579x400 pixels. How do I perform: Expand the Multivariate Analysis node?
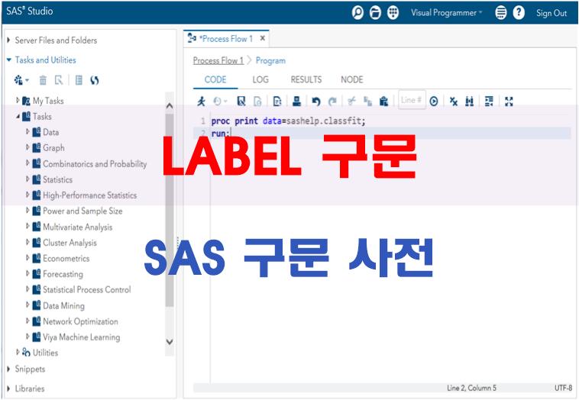[x=27, y=227]
